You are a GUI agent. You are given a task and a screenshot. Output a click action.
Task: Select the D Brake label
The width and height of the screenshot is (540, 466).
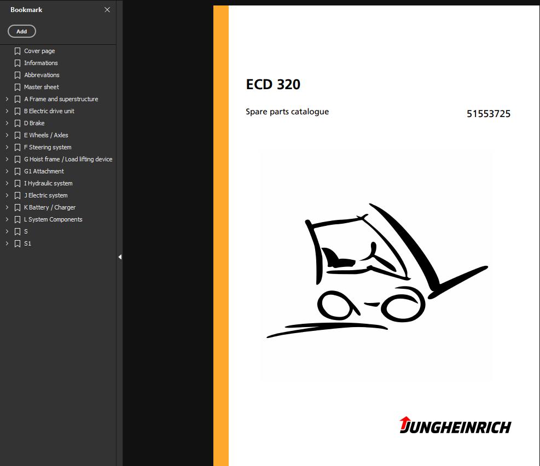(34, 123)
